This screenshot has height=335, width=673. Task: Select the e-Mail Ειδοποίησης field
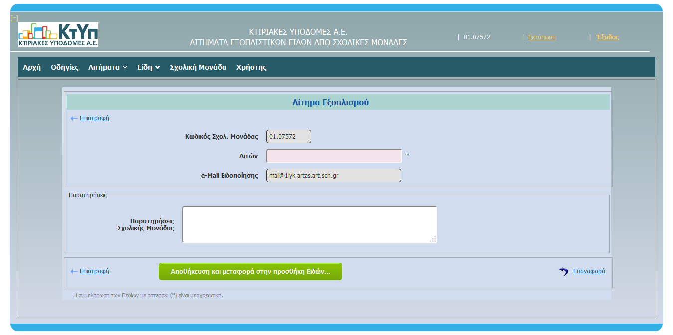pos(334,176)
